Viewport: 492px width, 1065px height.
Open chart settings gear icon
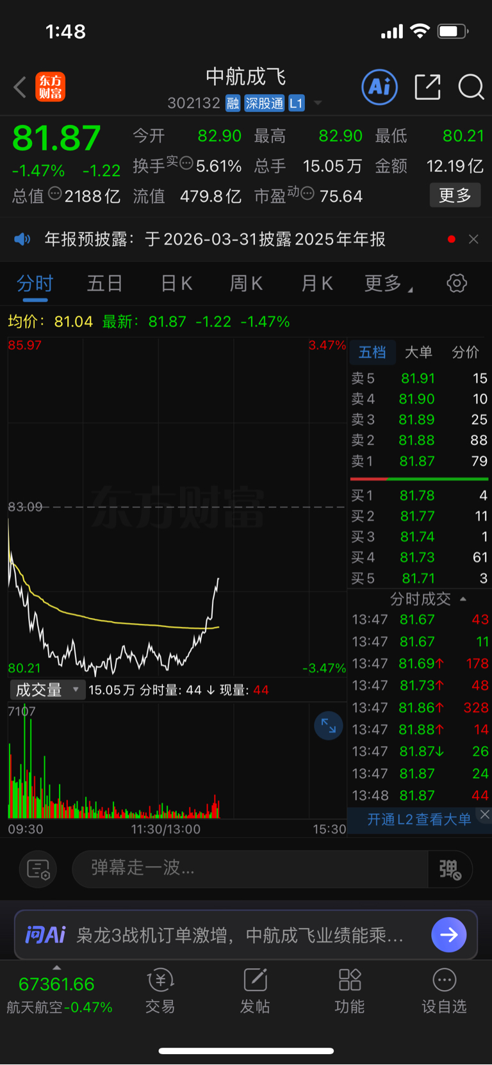click(x=457, y=283)
